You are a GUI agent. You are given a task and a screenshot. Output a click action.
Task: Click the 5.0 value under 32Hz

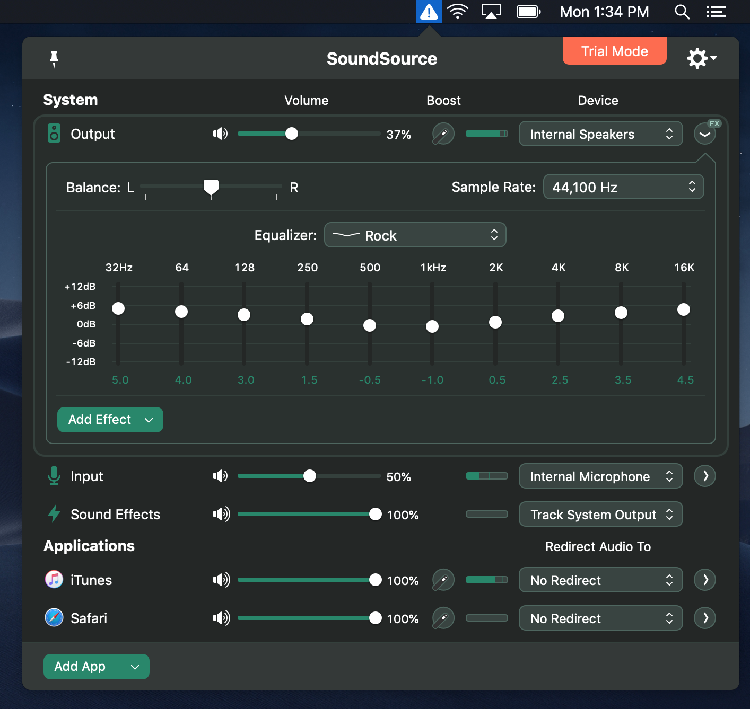120,380
